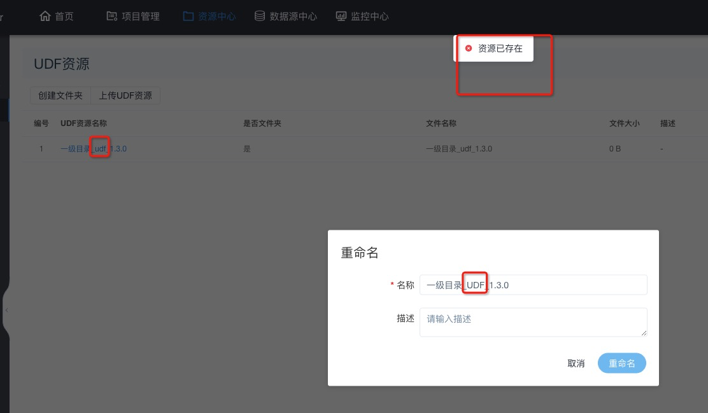Open the 项目管理 menu item
This screenshot has height=413, width=708.
(x=133, y=17)
